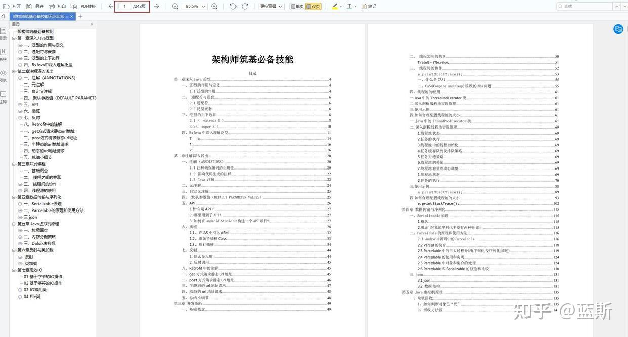
Task: Click the page number input field
Action: (x=124, y=6)
